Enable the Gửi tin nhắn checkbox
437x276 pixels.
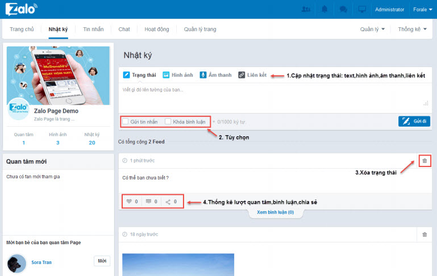point(126,121)
